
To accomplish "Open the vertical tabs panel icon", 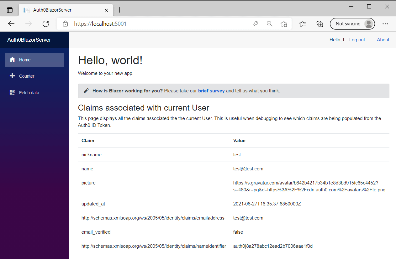I will click(x=10, y=10).
